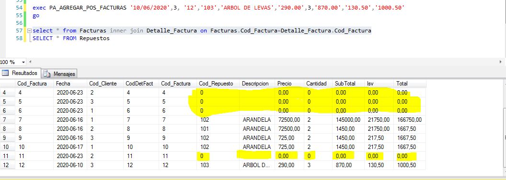Select the SubTotal column header

pyautogui.click(x=348, y=84)
